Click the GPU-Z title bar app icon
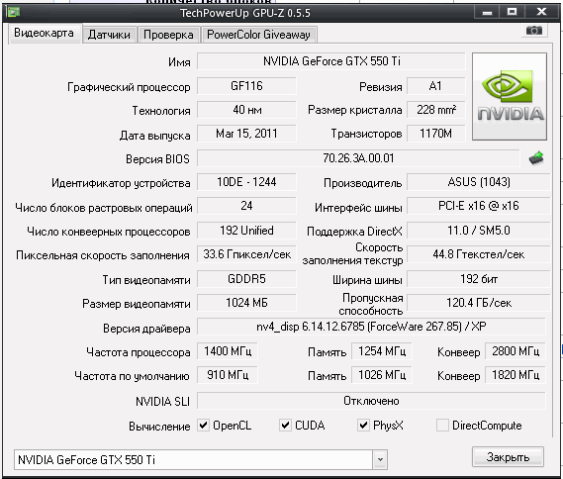This screenshot has height=479, width=563. (x=13, y=12)
